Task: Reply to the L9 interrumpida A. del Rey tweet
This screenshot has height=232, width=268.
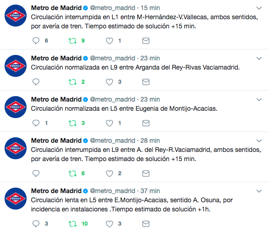Action: tap(36, 173)
